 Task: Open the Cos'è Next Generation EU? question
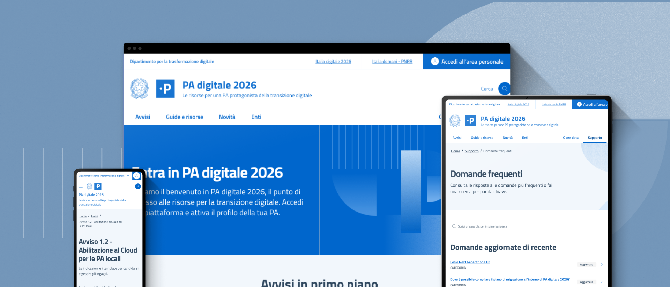click(x=470, y=262)
